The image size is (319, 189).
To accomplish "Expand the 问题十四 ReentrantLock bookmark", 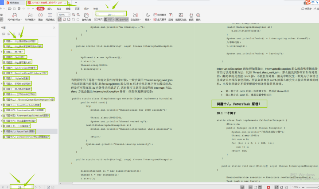I will click(2, 110).
